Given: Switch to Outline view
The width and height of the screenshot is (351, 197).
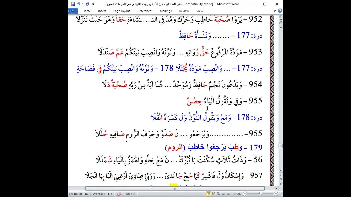Looking at the screenshot, I should point(223,194).
